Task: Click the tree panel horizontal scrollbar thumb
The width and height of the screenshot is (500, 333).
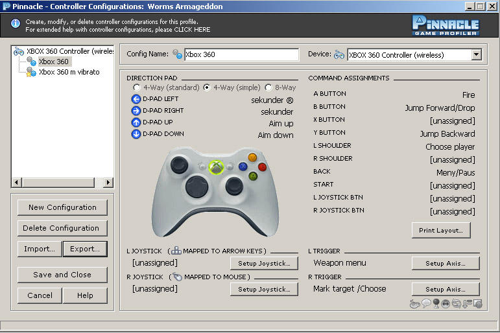Action: [x=58, y=183]
